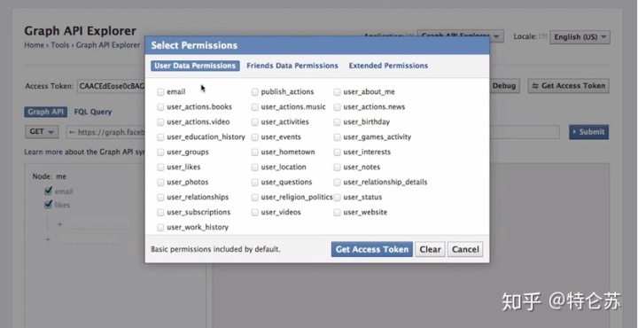Open the Friends Data Permissions tab
The width and height of the screenshot is (638, 328).
pos(292,66)
